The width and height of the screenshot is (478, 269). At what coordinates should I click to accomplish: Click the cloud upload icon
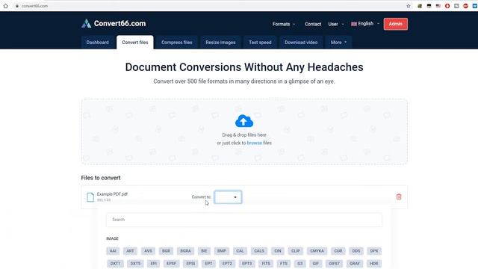[244, 121]
